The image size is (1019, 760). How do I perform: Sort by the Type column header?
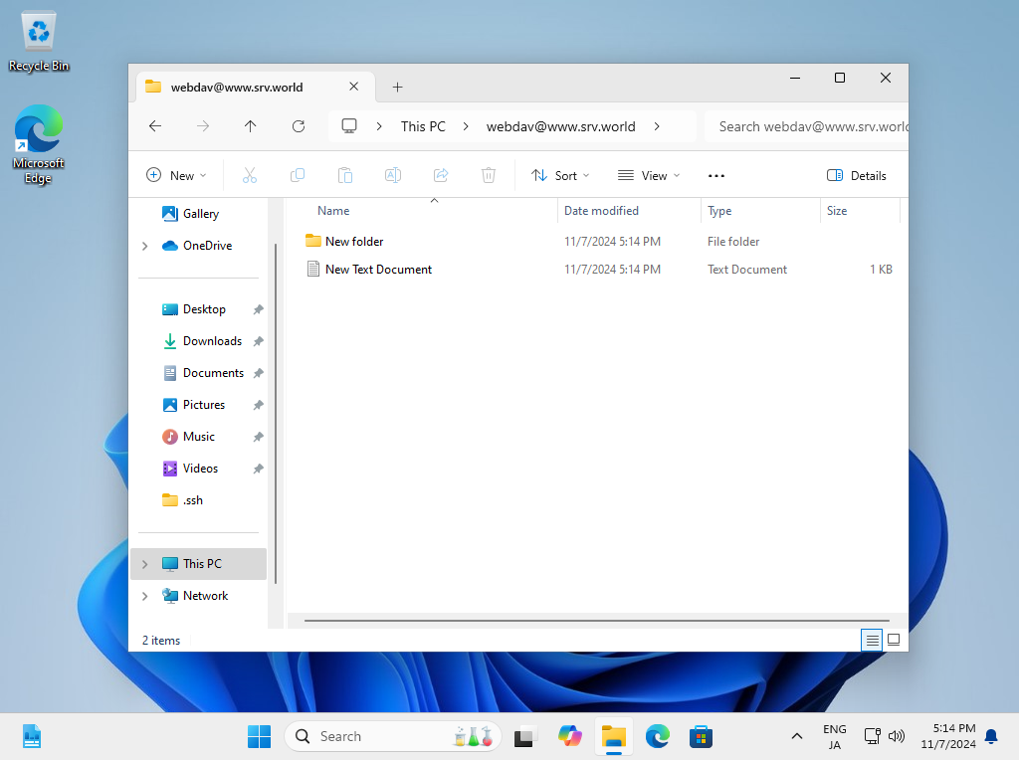(x=761, y=211)
